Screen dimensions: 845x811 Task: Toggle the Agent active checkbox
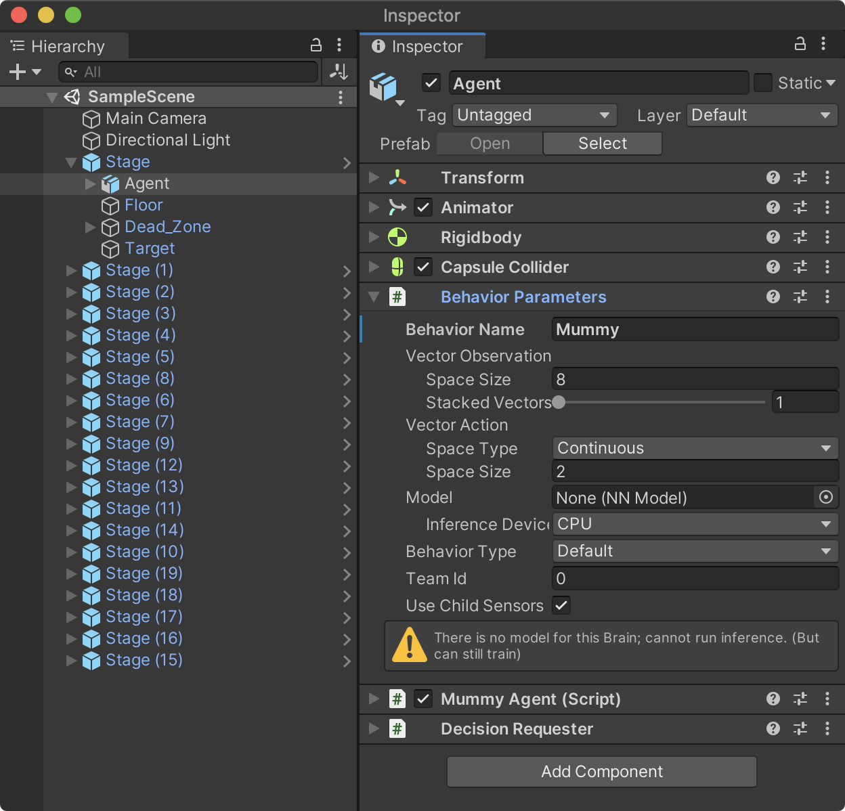(431, 83)
